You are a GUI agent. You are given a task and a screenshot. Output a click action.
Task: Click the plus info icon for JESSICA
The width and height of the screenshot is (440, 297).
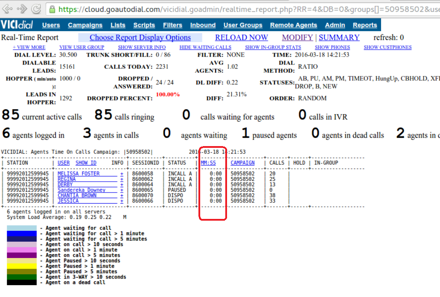(x=122, y=201)
